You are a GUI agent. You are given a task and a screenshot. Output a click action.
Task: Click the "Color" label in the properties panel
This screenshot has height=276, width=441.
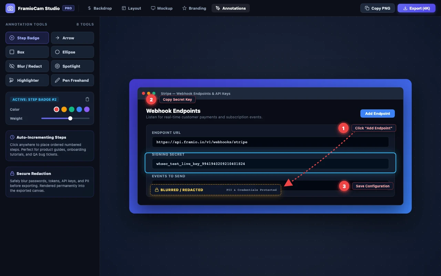pos(15,109)
